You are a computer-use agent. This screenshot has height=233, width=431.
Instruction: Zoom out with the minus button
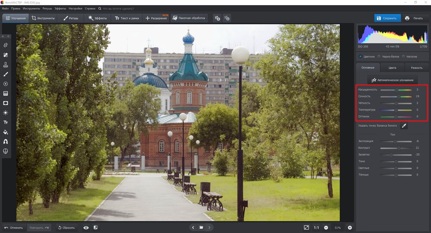coord(326,227)
